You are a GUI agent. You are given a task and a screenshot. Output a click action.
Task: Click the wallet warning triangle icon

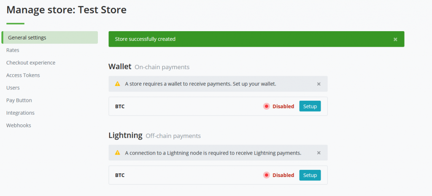coord(118,84)
